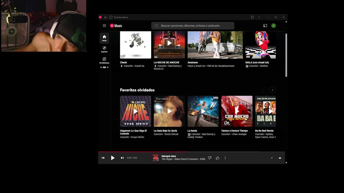Screen dimensions: 344x193
Task: Open artist Cheo Andujar link
Action: coord(239,134)
